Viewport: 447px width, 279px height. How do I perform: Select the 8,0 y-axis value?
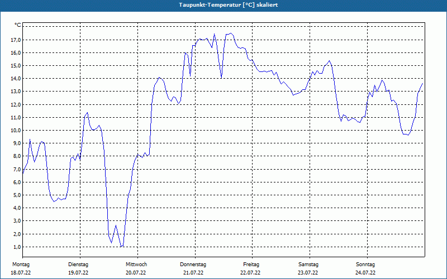(x=17, y=156)
